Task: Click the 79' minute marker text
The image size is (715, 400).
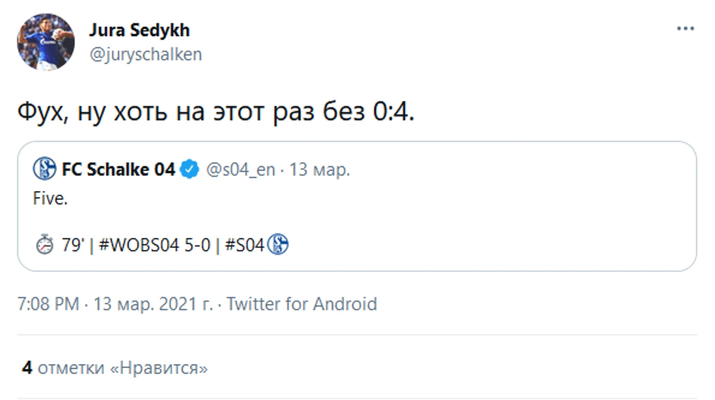Action: [73, 245]
